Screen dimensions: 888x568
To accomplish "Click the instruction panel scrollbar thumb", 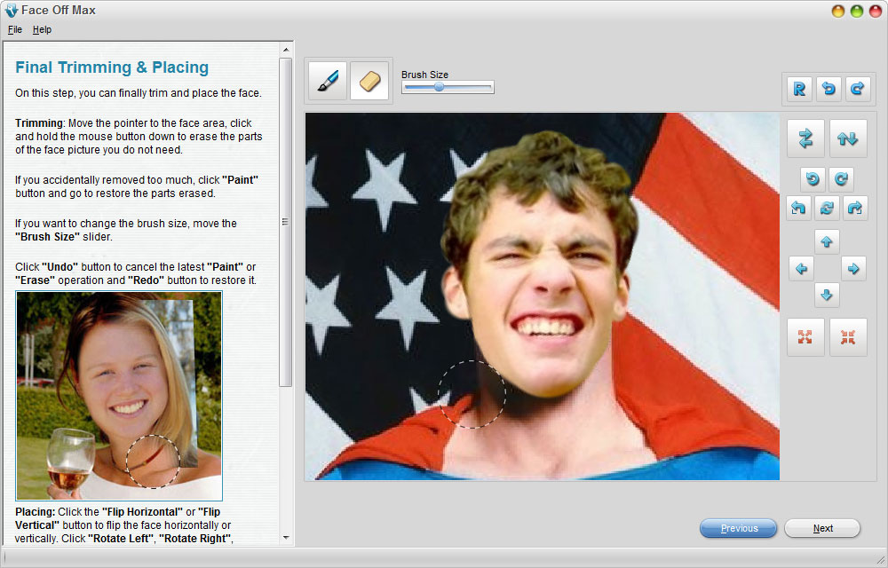I will 286,222.
